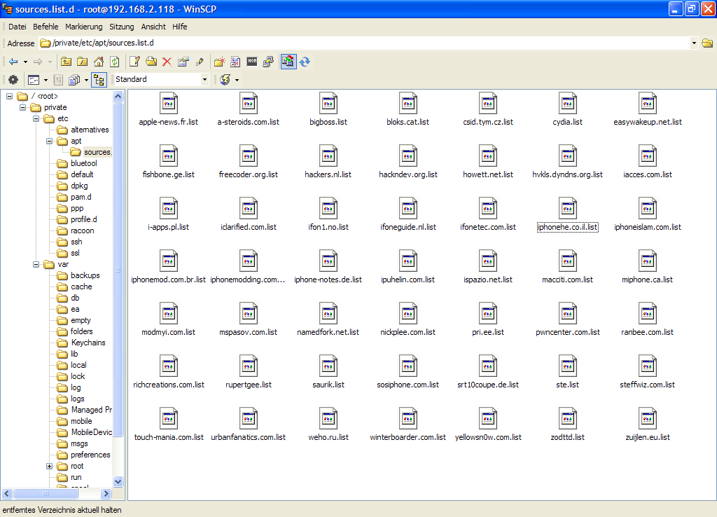717x517 pixels.
Task: Collapse the etc folder node
Action: pos(36,118)
